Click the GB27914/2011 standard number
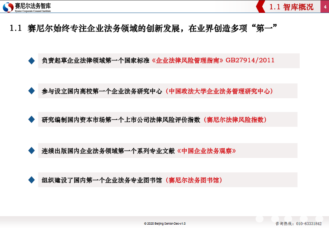Image resolution: width=329 pixels, height=228 pixels. click(250, 60)
